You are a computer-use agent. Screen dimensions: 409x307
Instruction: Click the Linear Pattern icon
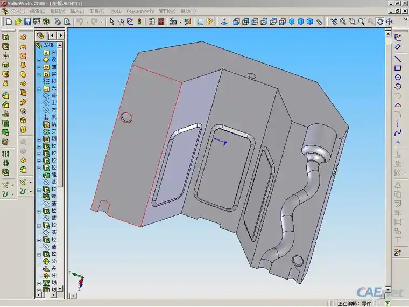(6, 153)
